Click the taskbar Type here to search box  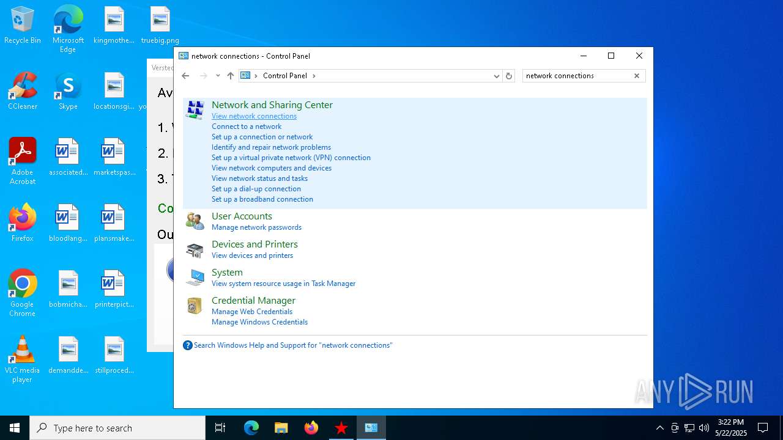[117, 428]
